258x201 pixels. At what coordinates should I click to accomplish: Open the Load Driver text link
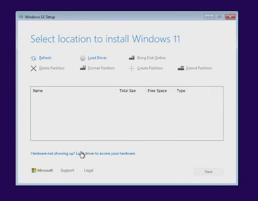pyautogui.click(x=97, y=58)
